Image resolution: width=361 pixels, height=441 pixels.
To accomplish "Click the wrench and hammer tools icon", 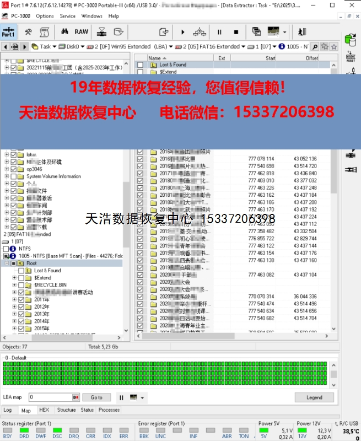I will pos(28,32).
